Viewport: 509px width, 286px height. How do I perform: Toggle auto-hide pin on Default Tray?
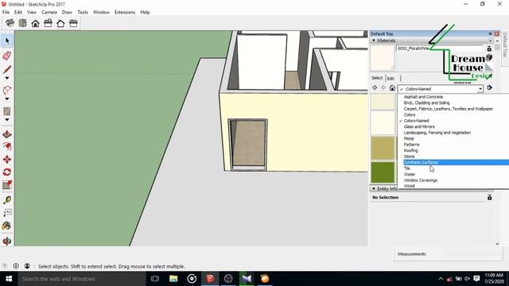coord(490,33)
